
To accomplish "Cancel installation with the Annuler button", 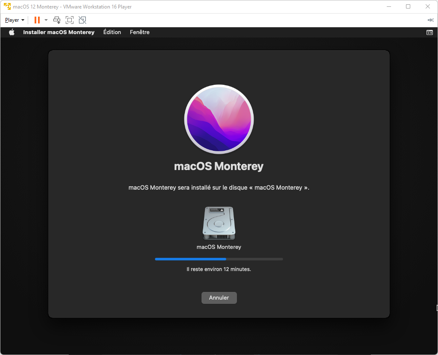I will coord(219,298).
